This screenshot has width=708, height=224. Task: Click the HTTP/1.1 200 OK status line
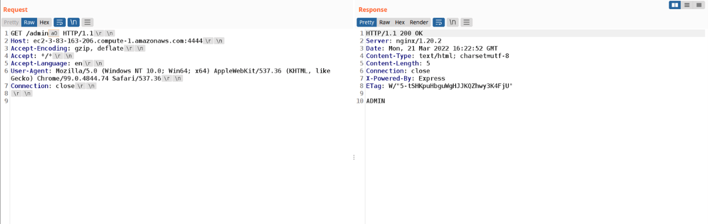[x=394, y=34]
